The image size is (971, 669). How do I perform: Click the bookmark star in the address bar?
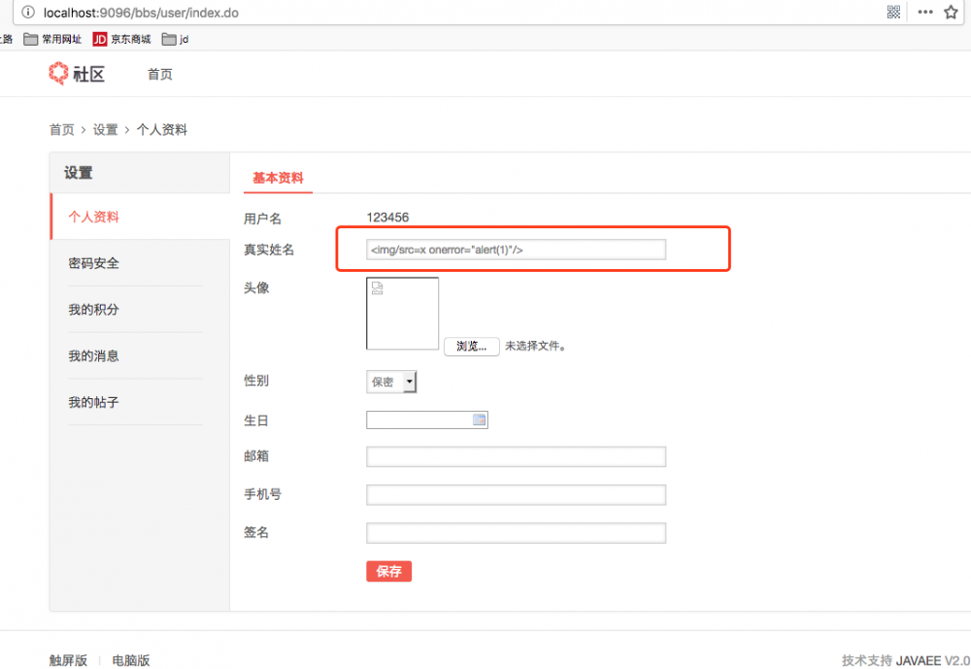point(951,13)
